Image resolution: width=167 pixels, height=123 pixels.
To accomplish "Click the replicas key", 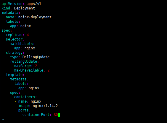I will point(14,35).
